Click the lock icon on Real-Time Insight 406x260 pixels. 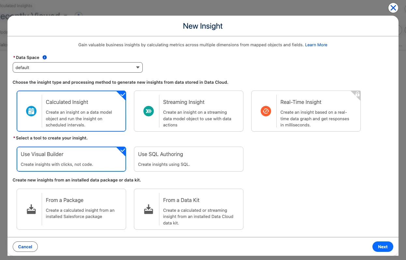pyautogui.click(x=357, y=94)
